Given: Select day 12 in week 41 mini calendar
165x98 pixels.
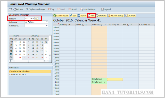Looking at the screenshot, I should click(33, 48).
